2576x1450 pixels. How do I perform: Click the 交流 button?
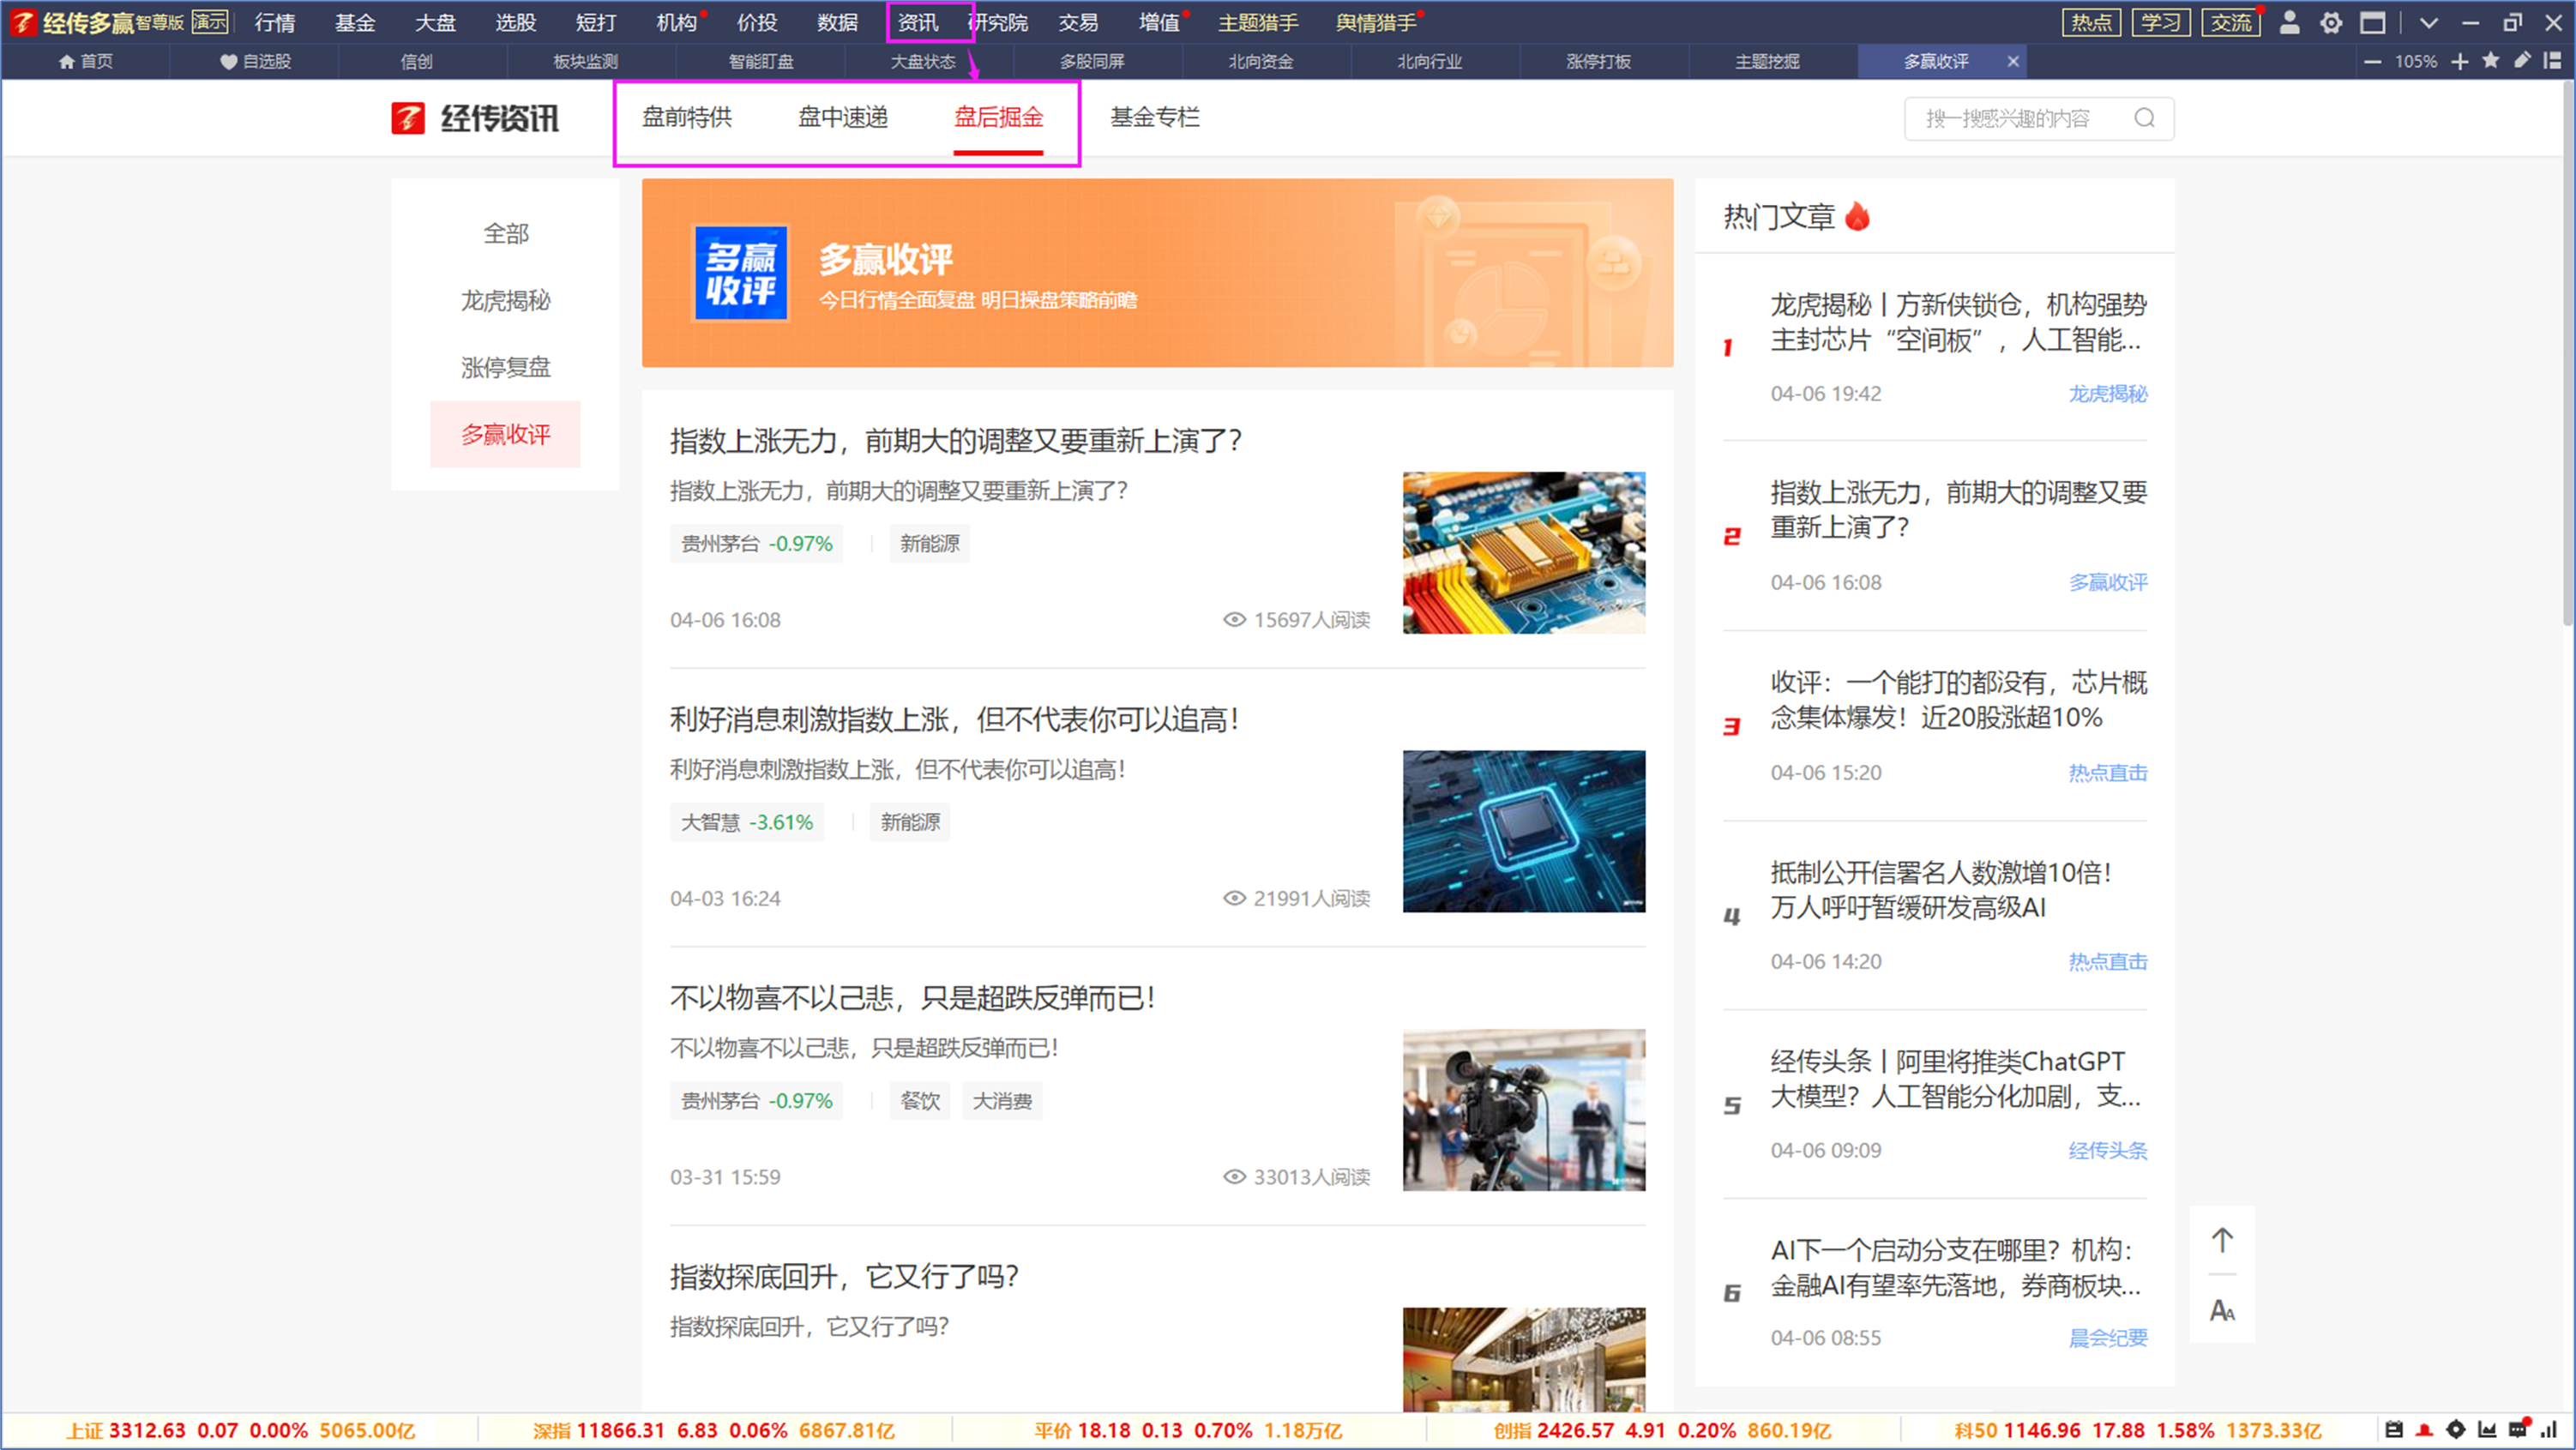tap(2231, 22)
